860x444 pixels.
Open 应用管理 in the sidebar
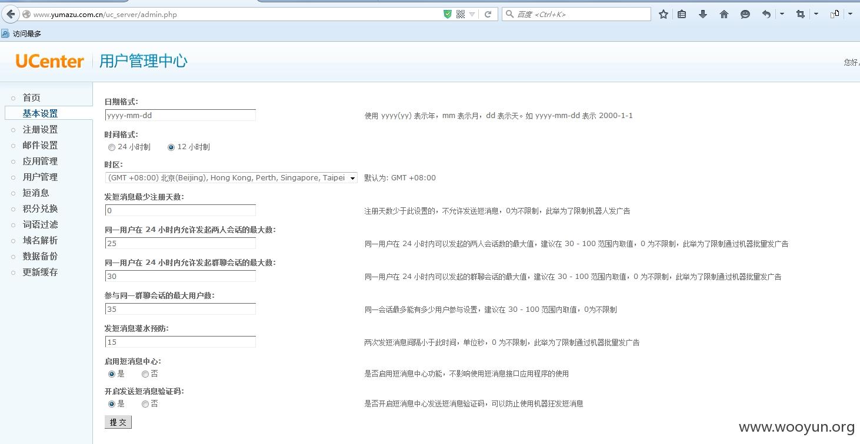click(40, 161)
